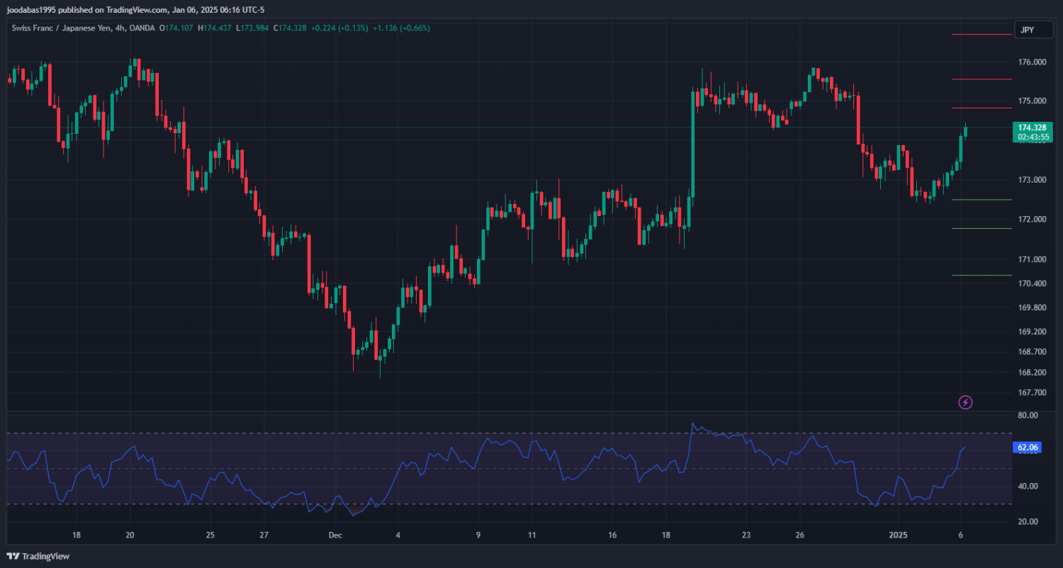Click the 20 date label on the time axis
Screen dimensions: 1063x568
point(130,535)
